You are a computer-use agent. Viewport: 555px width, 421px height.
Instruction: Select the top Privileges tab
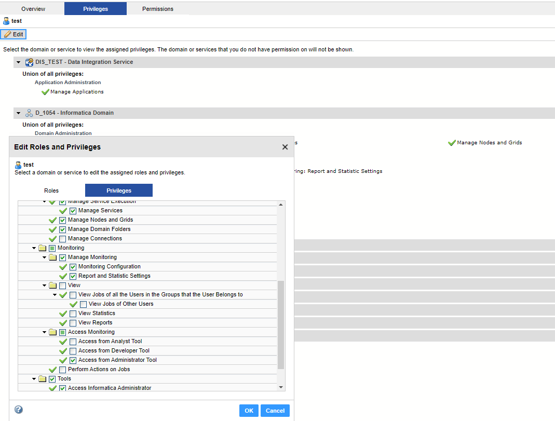click(x=96, y=9)
